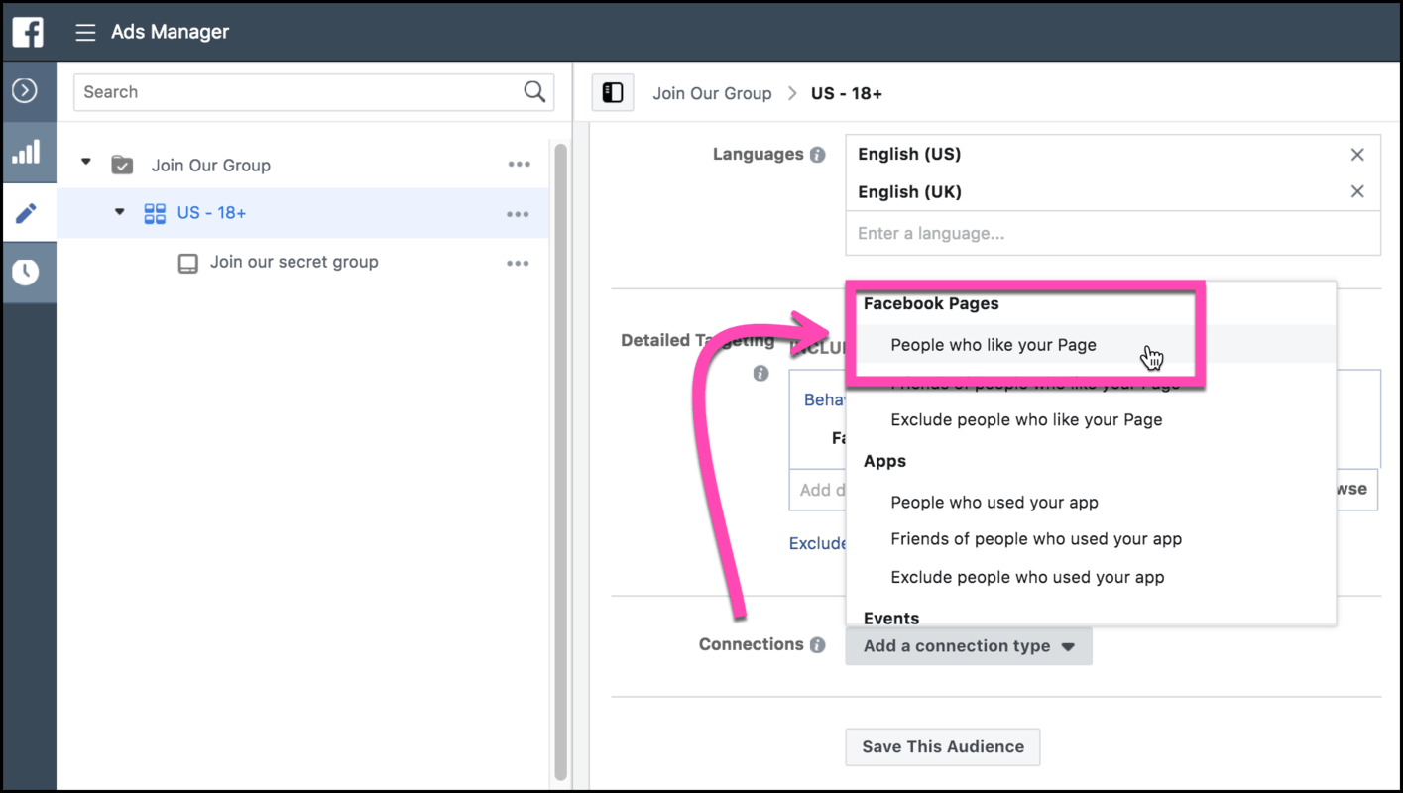Click the Detailed Targeting info icon
Screen dimensions: 1403x793
pos(760,374)
